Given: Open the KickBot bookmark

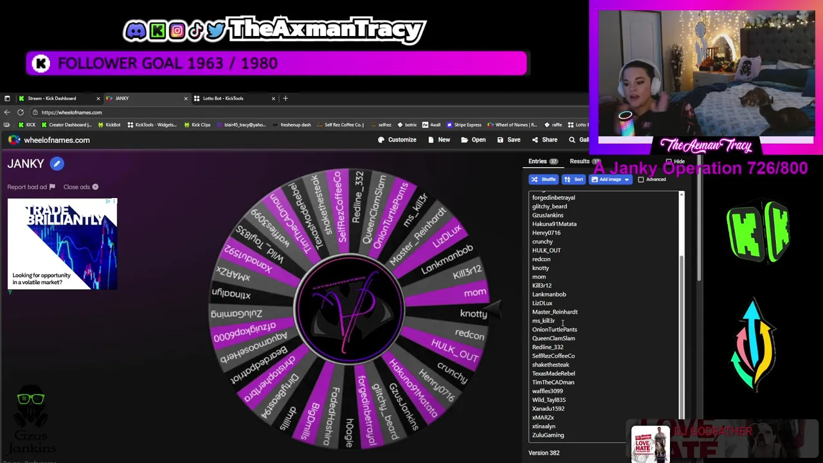Looking at the screenshot, I should pos(109,125).
